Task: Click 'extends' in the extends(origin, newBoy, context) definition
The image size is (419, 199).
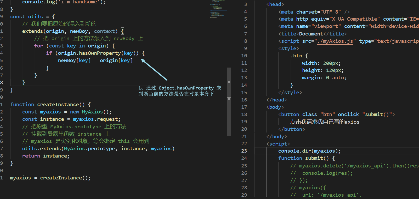Action: (32, 31)
